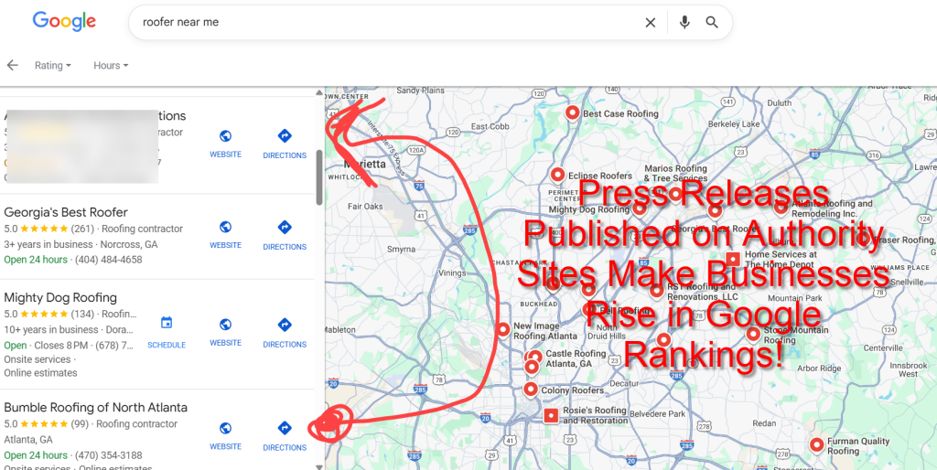Open Mighty Dog Roofing schedule icon
937x470 pixels.
pos(167,324)
